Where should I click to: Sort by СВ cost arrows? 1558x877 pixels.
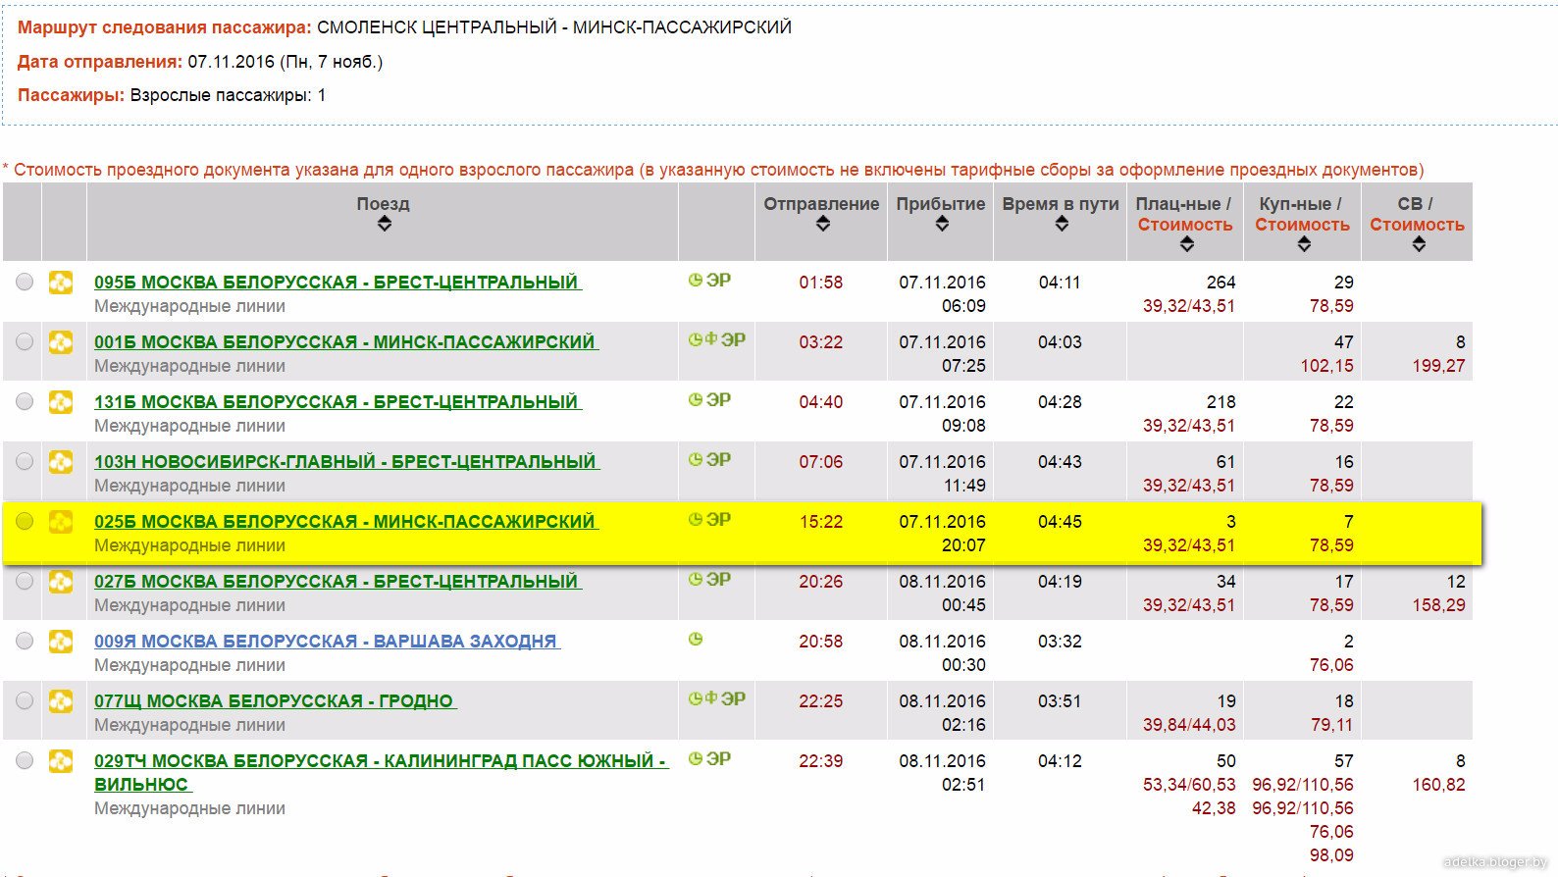tap(1419, 244)
